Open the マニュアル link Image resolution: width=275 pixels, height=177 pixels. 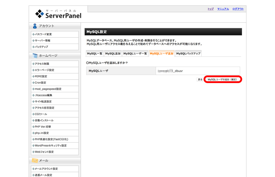[x=223, y=9]
